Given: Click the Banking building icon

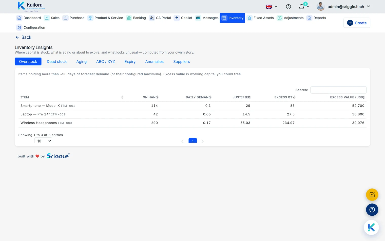Looking at the screenshot, I should click(129, 18).
